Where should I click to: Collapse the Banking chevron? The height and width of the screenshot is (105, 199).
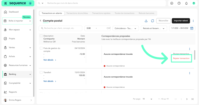click(x=30, y=74)
